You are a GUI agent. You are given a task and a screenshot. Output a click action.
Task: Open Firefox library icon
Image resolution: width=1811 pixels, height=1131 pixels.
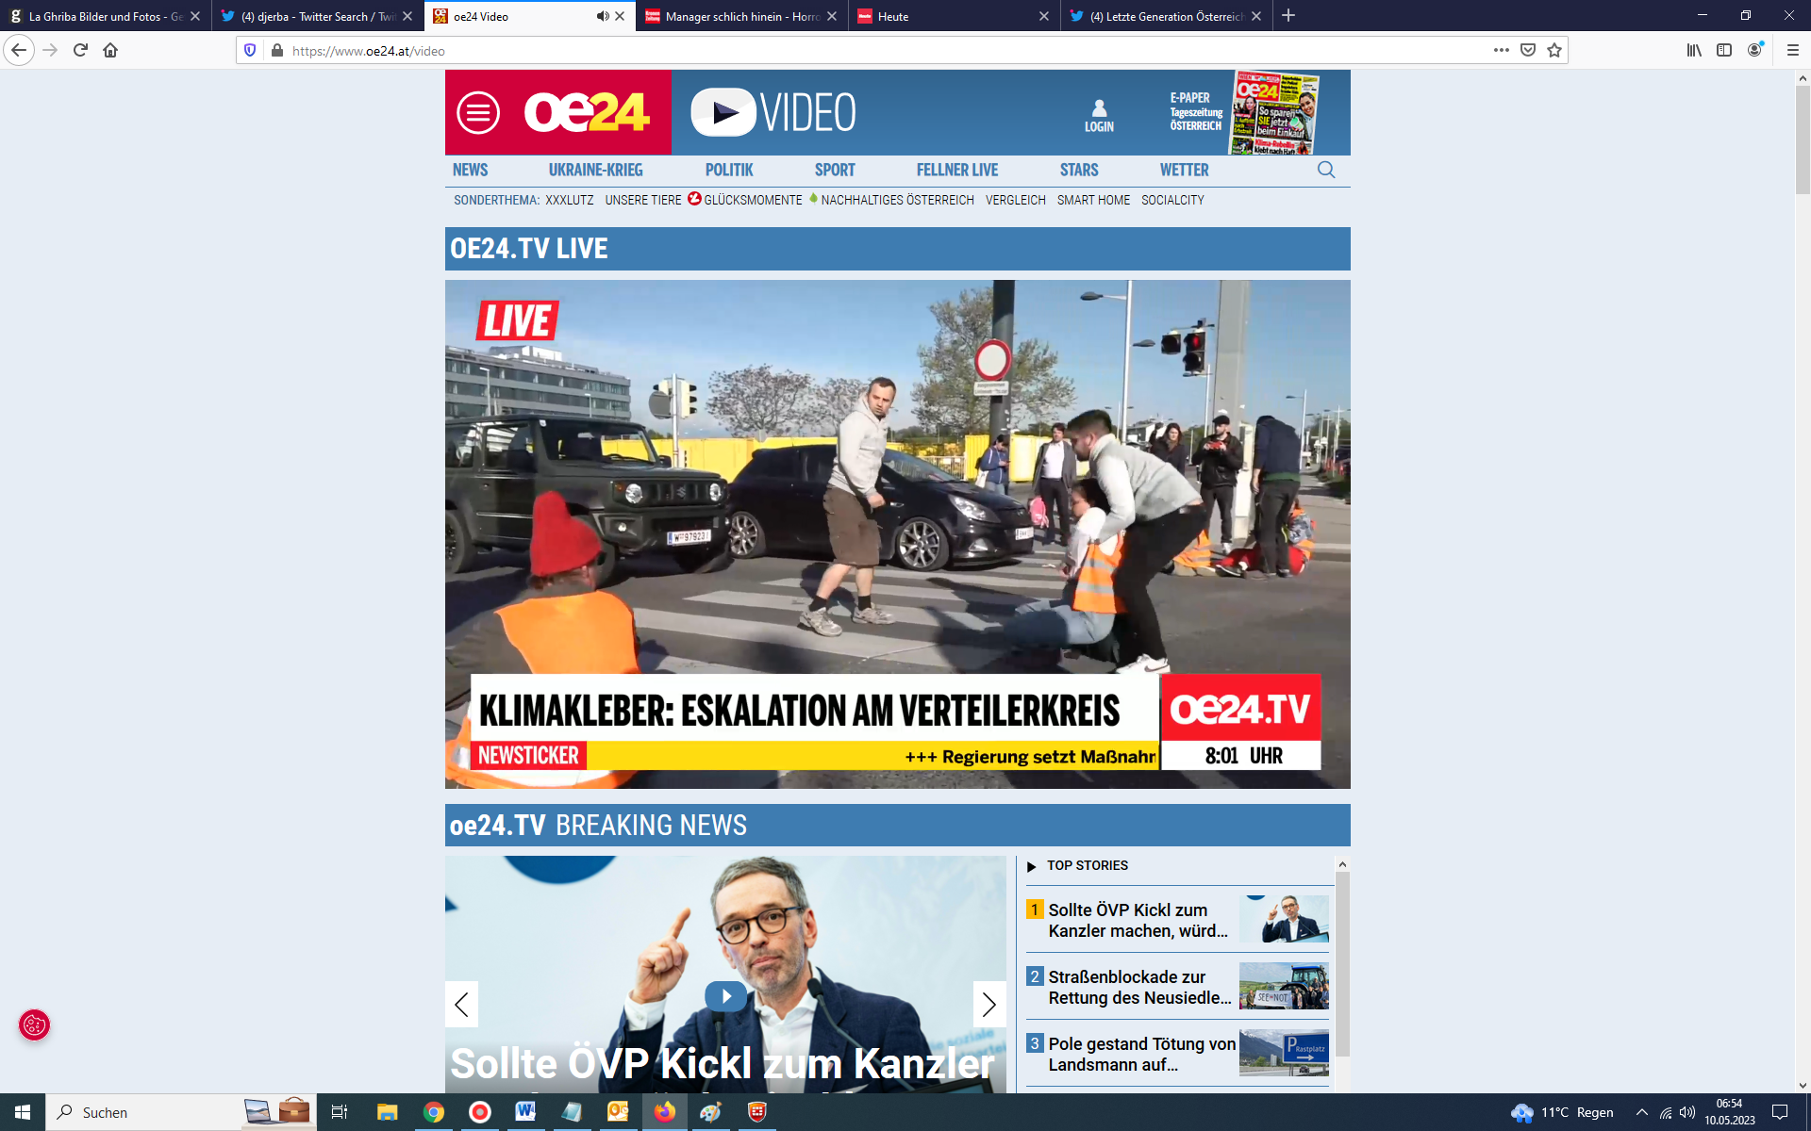[1695, 50]
